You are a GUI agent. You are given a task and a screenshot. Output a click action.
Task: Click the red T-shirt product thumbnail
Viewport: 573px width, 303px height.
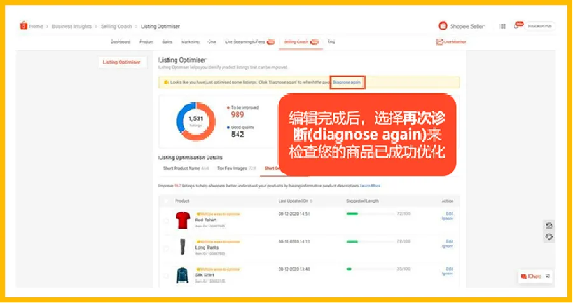tap(183, 220)
